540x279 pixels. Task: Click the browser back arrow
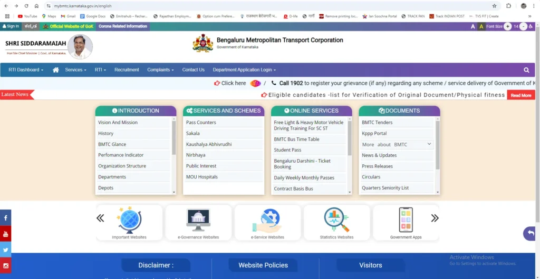click(x=6, y=6)
